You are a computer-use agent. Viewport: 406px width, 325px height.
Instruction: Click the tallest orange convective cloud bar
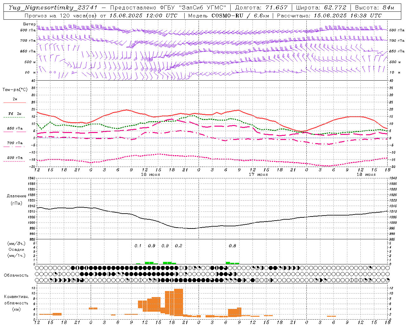(x=179, y=302)
